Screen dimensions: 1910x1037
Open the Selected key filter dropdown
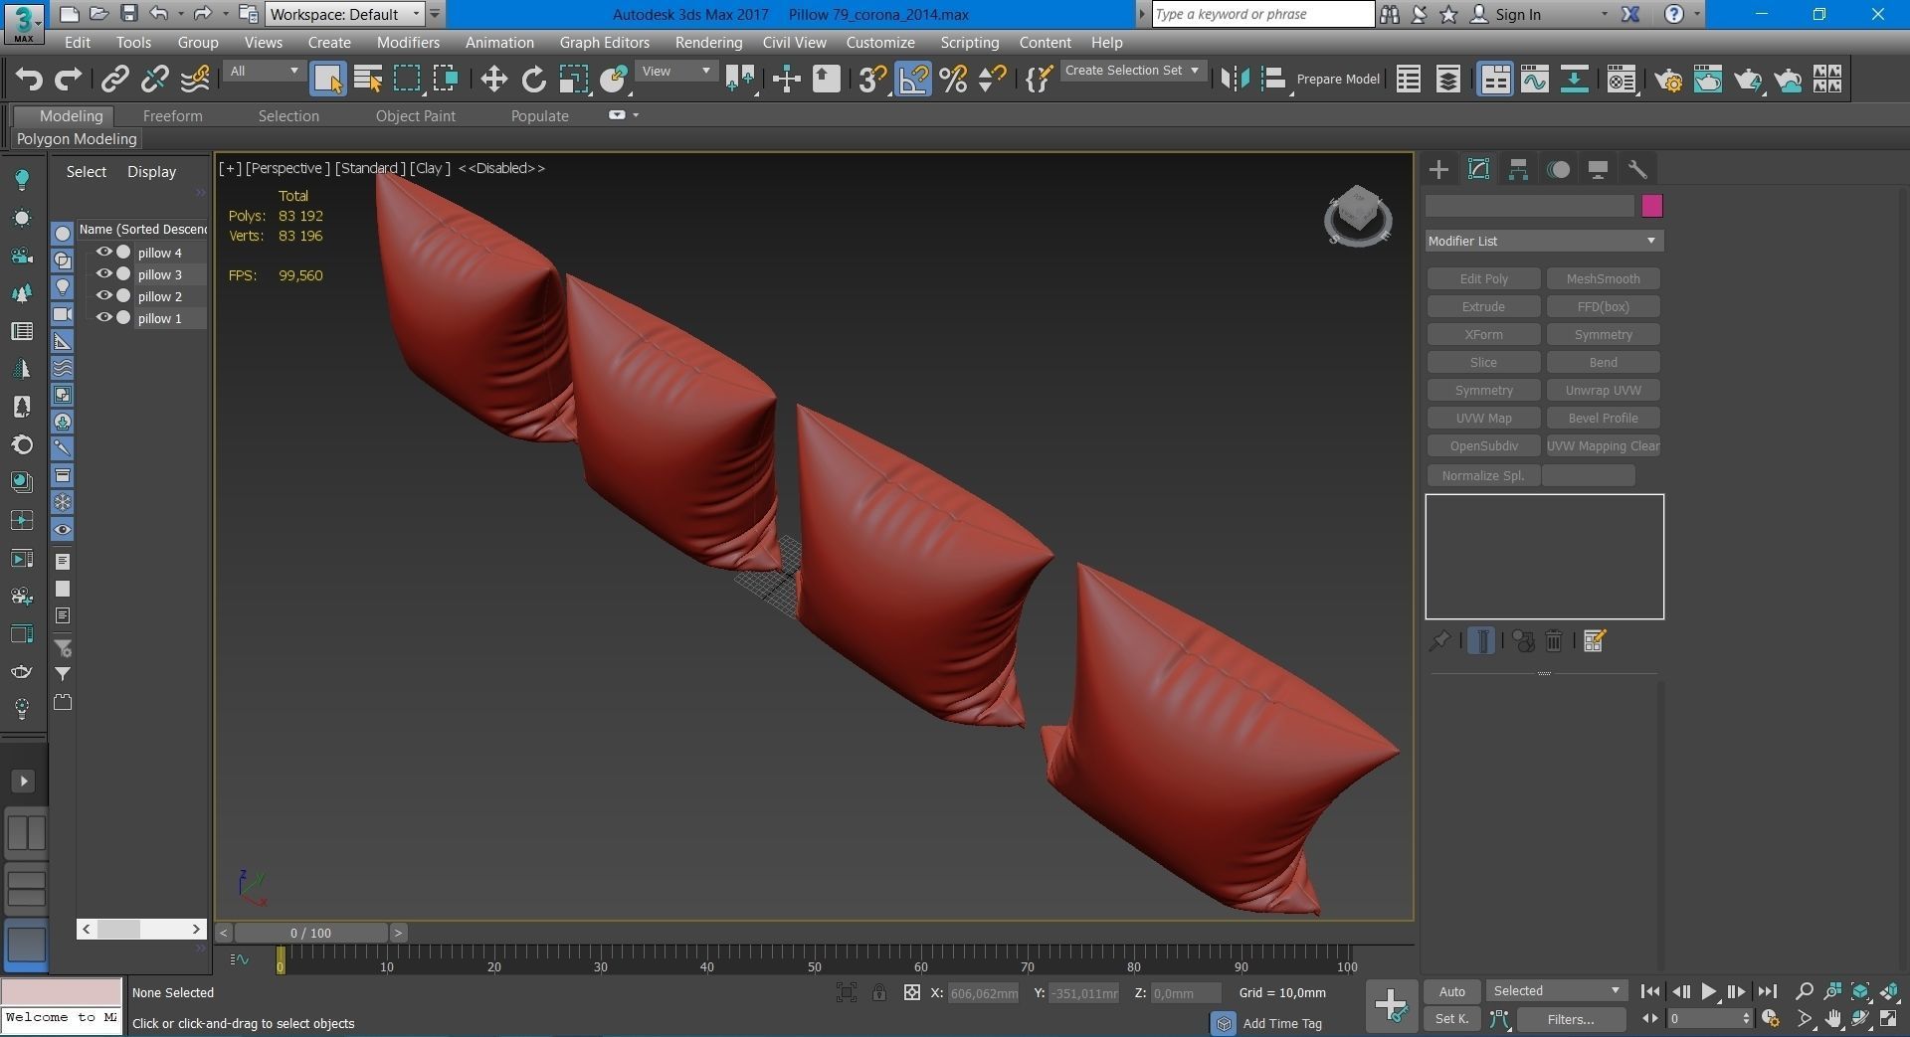[1557, 991]
